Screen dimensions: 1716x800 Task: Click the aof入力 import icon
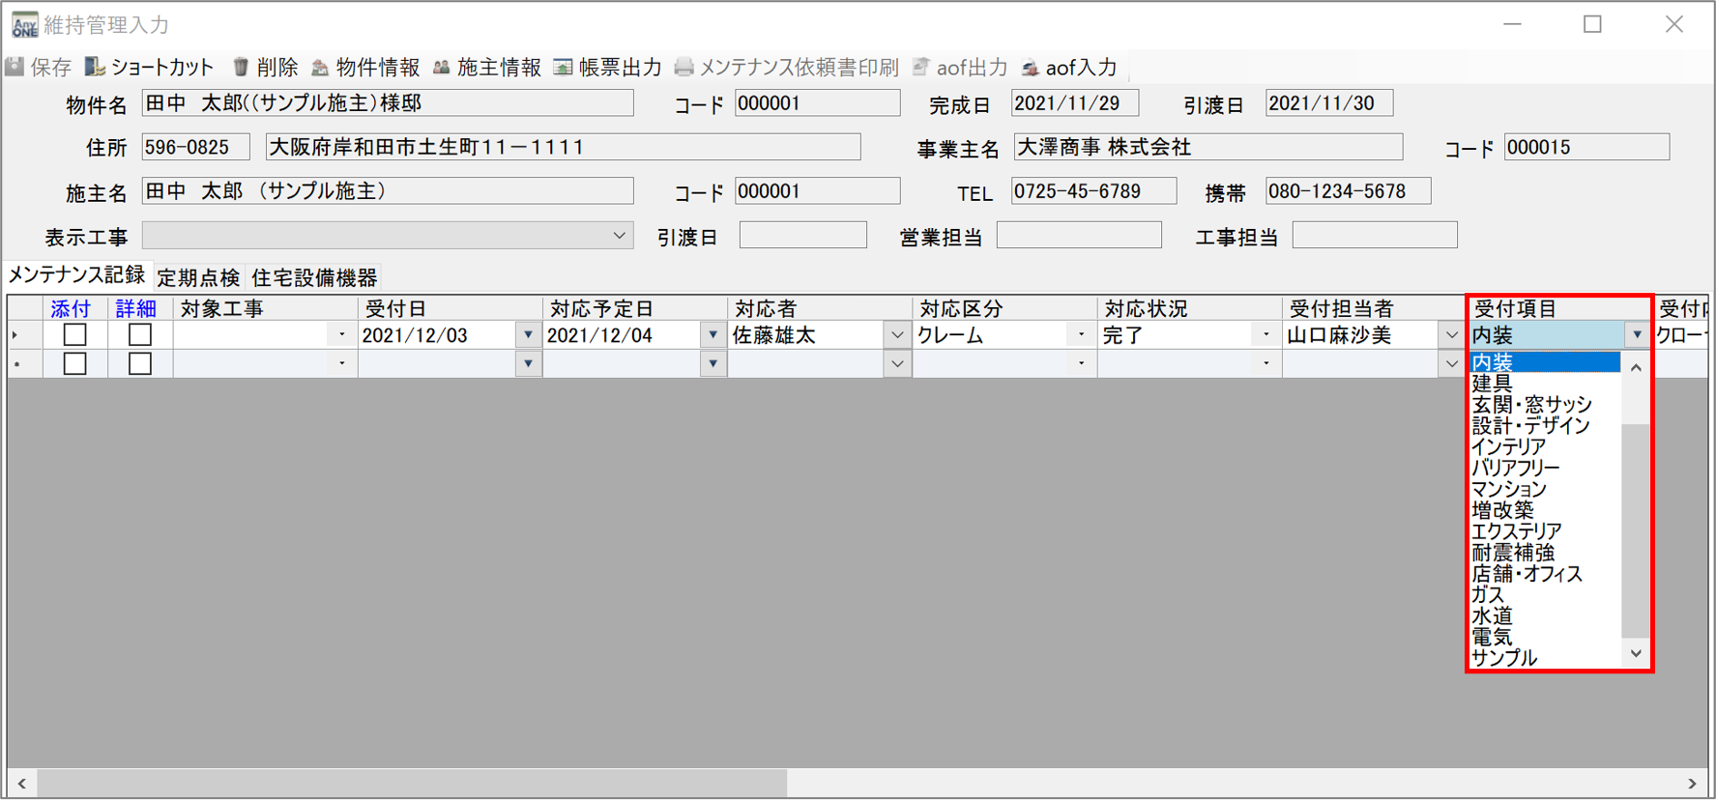[1031, 68]
